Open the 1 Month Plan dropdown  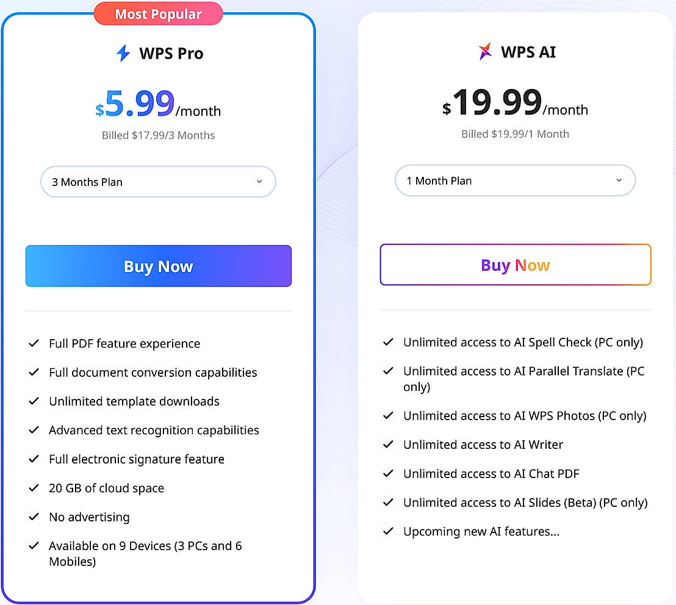[515, 181]
